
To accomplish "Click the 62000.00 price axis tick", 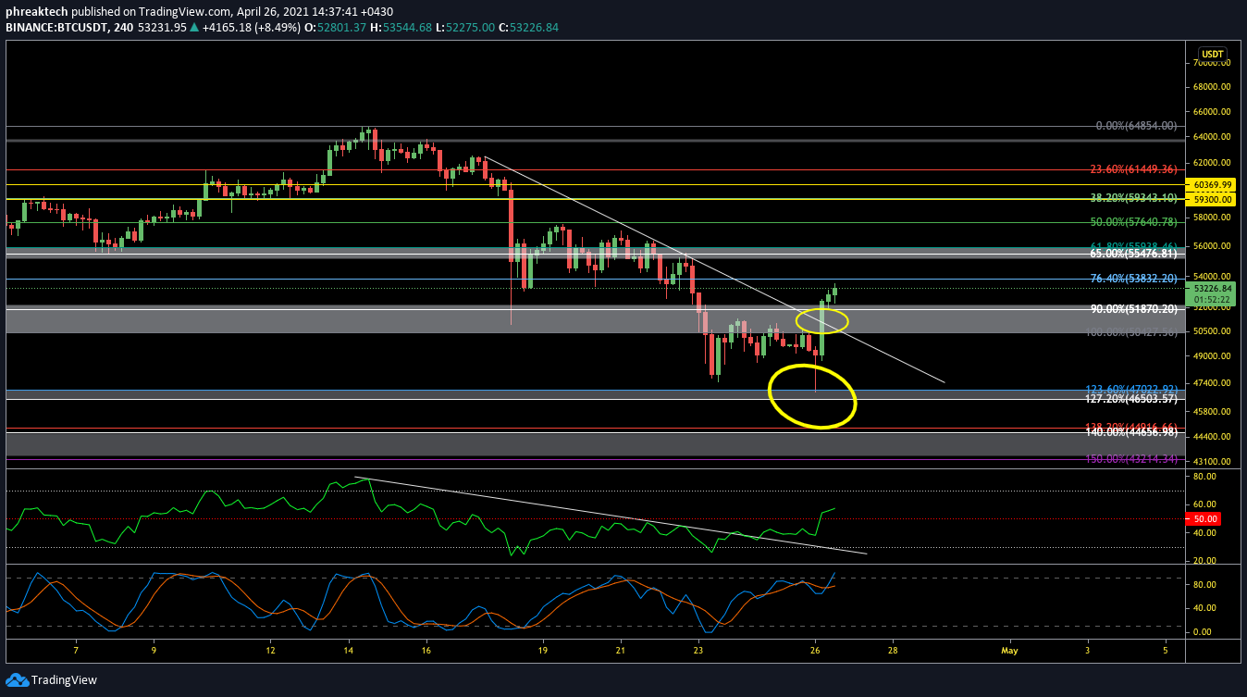I will (x=1212, y=163).
